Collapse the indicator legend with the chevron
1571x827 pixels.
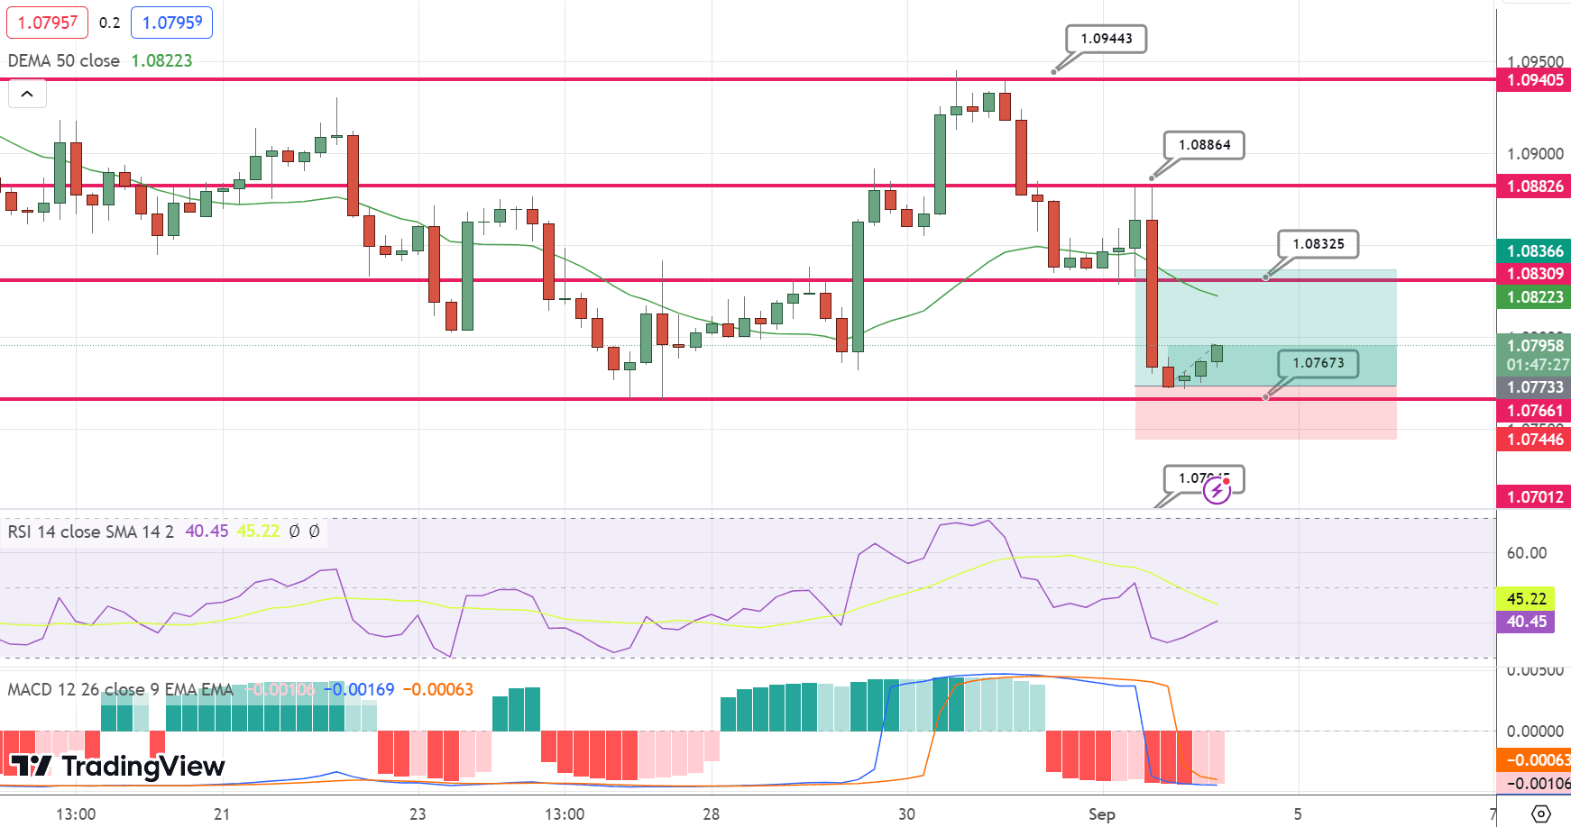(27, 94)
